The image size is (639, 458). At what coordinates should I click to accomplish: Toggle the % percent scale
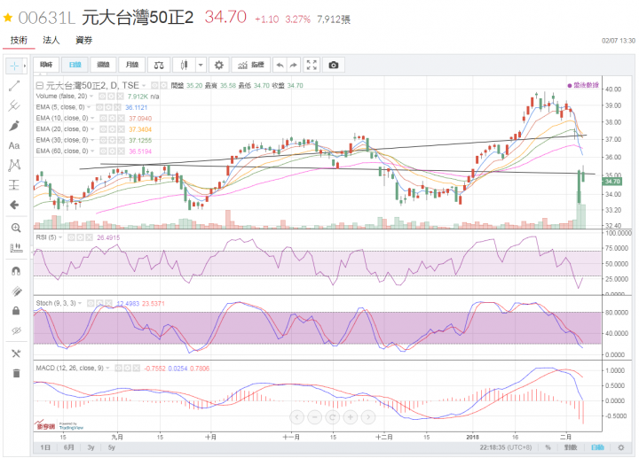click(x=548, y=447)
